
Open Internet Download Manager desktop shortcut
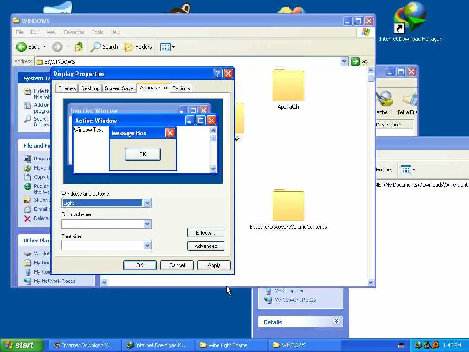coord(410,21)
